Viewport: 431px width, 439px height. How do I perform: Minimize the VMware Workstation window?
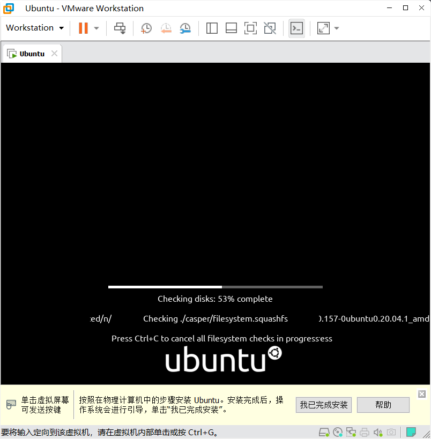click(x=389, y=8)
